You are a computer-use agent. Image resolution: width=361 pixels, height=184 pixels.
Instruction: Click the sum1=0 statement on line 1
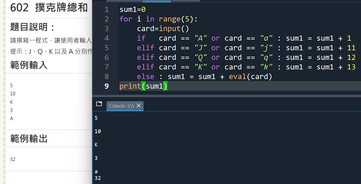tap(132, 10)
